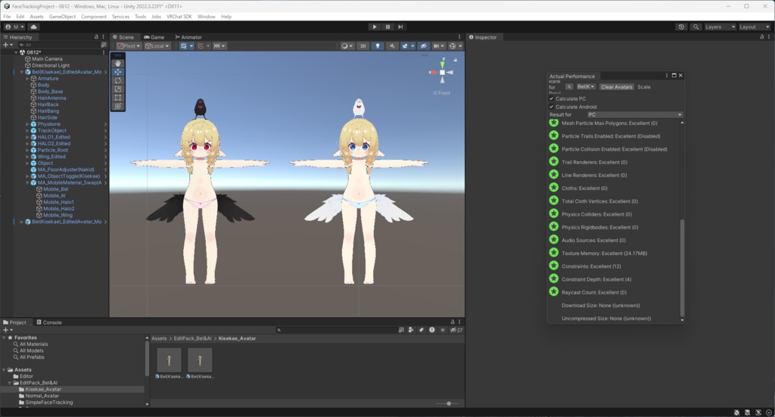Image resolution: width=775 pixels, height=417 pixels.
Task: Select the Move tool in Scene toolbar
Action: point(117,72)
